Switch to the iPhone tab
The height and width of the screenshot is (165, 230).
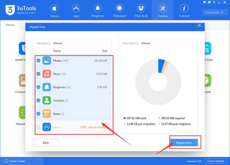[10, 25]
